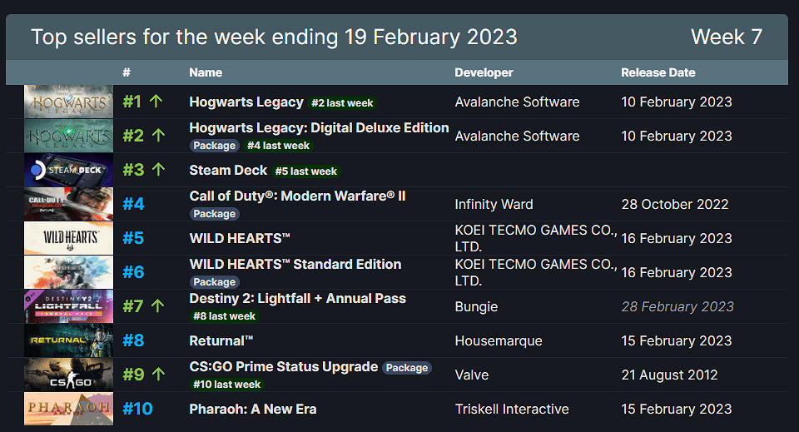Screen dimensions: 799x432
Task: Click the Call of Duty capsule image
Action: click(68, 204)
